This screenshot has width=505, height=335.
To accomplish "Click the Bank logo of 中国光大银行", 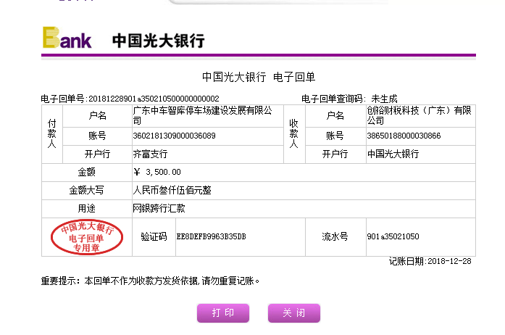I will pos(67,38).
